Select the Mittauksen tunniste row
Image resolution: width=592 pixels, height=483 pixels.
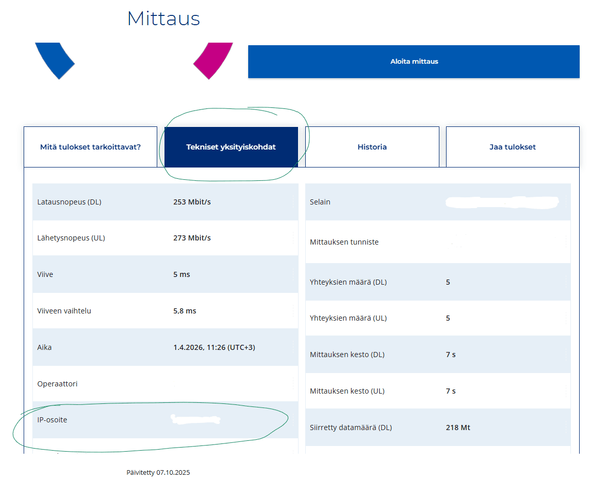click(x=437, y=242)
